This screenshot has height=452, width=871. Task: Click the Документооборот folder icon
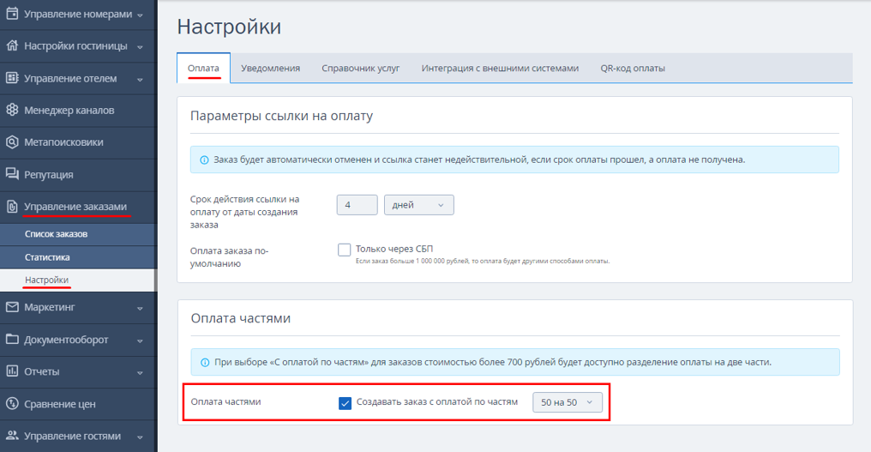coord(12,339)
